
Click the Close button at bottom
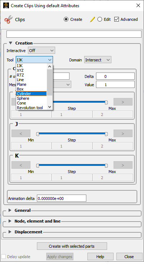click(129, 257)
